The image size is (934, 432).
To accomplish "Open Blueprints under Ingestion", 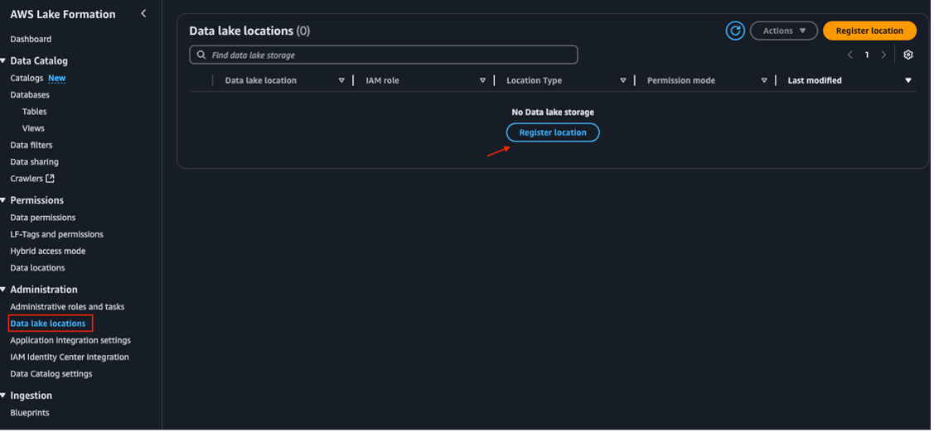I will 30,412.
